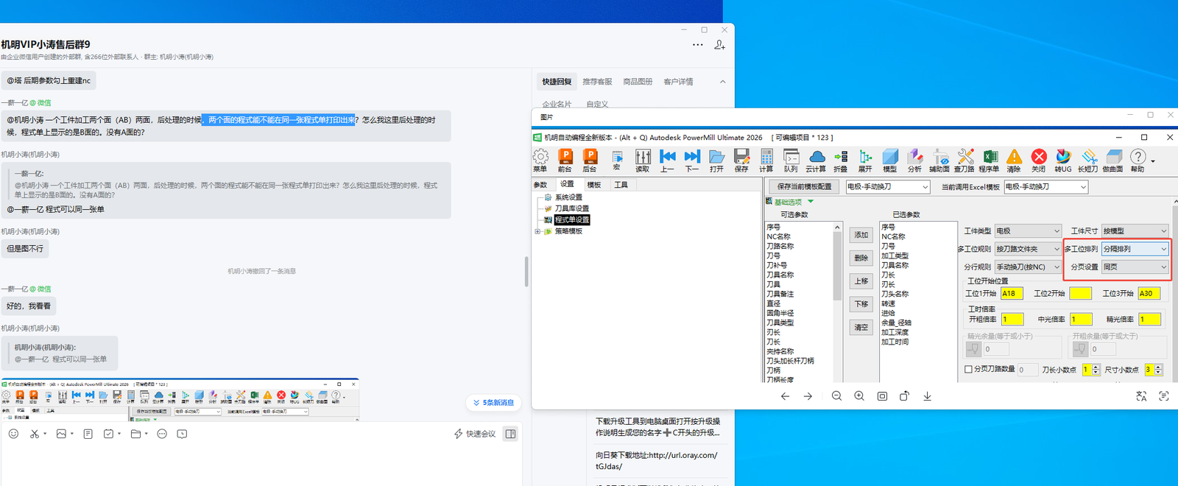
Task: Click the 模型 blue cube icon
Action: click(890, 160)
